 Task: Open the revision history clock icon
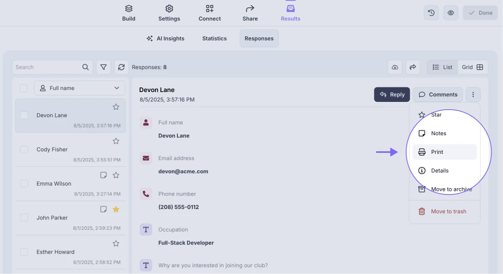point(431,13)
